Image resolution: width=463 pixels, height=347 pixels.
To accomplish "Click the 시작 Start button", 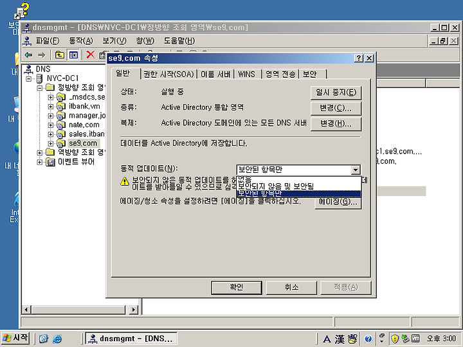I will click(x=15, y=338).
